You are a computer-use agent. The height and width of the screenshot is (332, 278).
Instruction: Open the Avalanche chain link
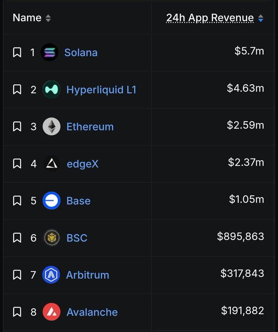(x=92, y=312)
